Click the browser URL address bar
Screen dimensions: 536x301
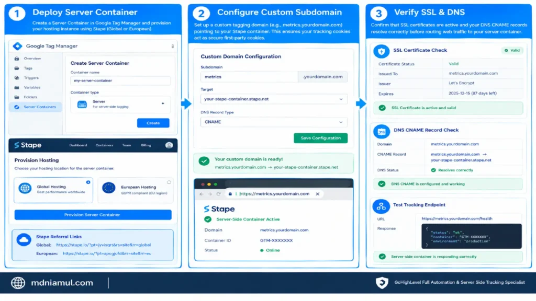point(274,194)
